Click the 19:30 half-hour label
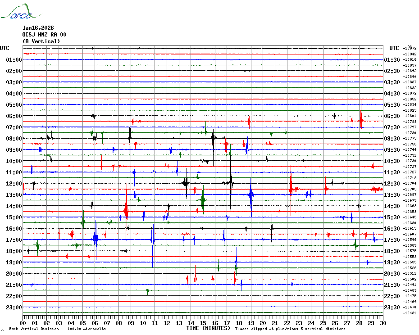 click(x=392, y=263)
